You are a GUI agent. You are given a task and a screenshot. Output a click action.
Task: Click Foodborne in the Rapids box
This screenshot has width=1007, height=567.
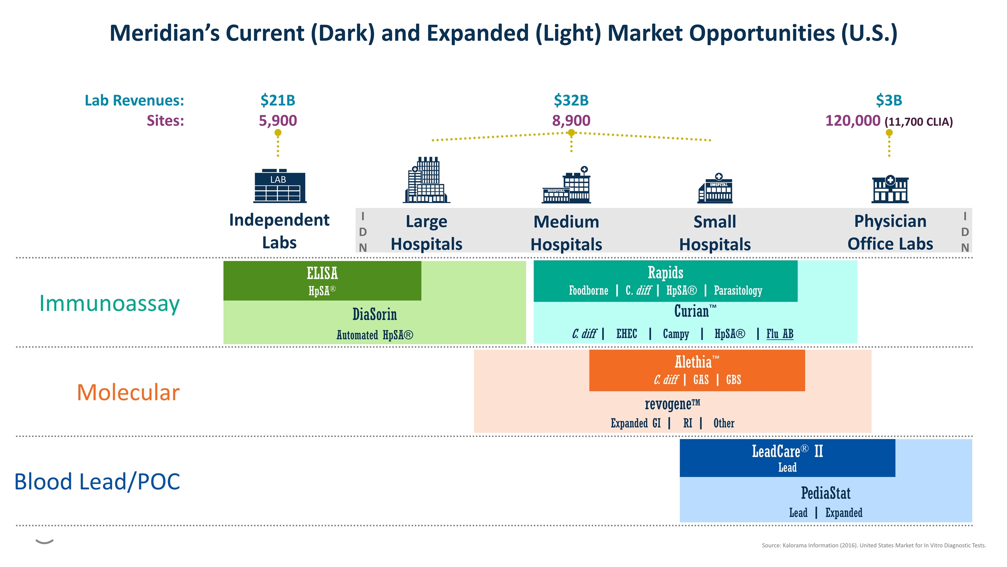(588, 291)
